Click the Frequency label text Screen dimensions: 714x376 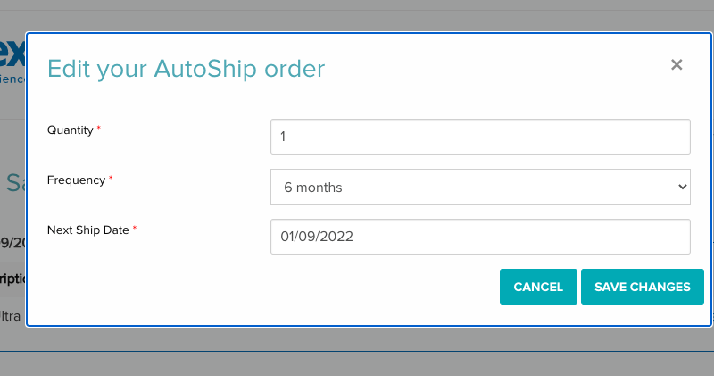[76, 180]
